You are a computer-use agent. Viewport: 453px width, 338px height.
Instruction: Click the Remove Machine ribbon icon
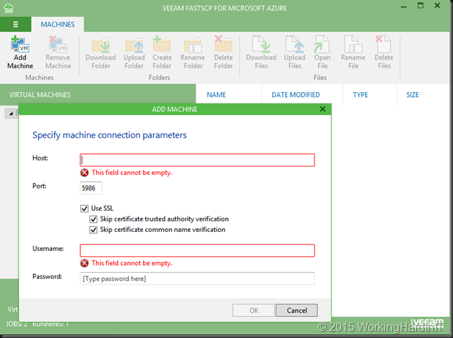(58, 44)
